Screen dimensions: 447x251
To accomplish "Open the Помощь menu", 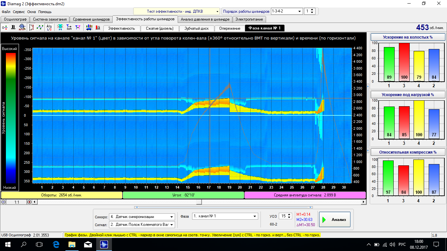I will click(45, 12).
